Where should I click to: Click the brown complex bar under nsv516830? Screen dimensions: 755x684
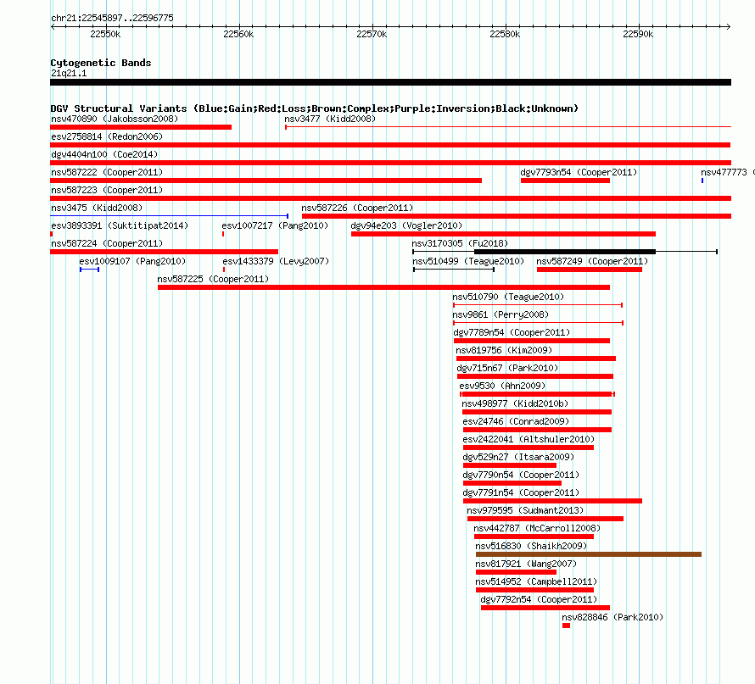(589, 554)
